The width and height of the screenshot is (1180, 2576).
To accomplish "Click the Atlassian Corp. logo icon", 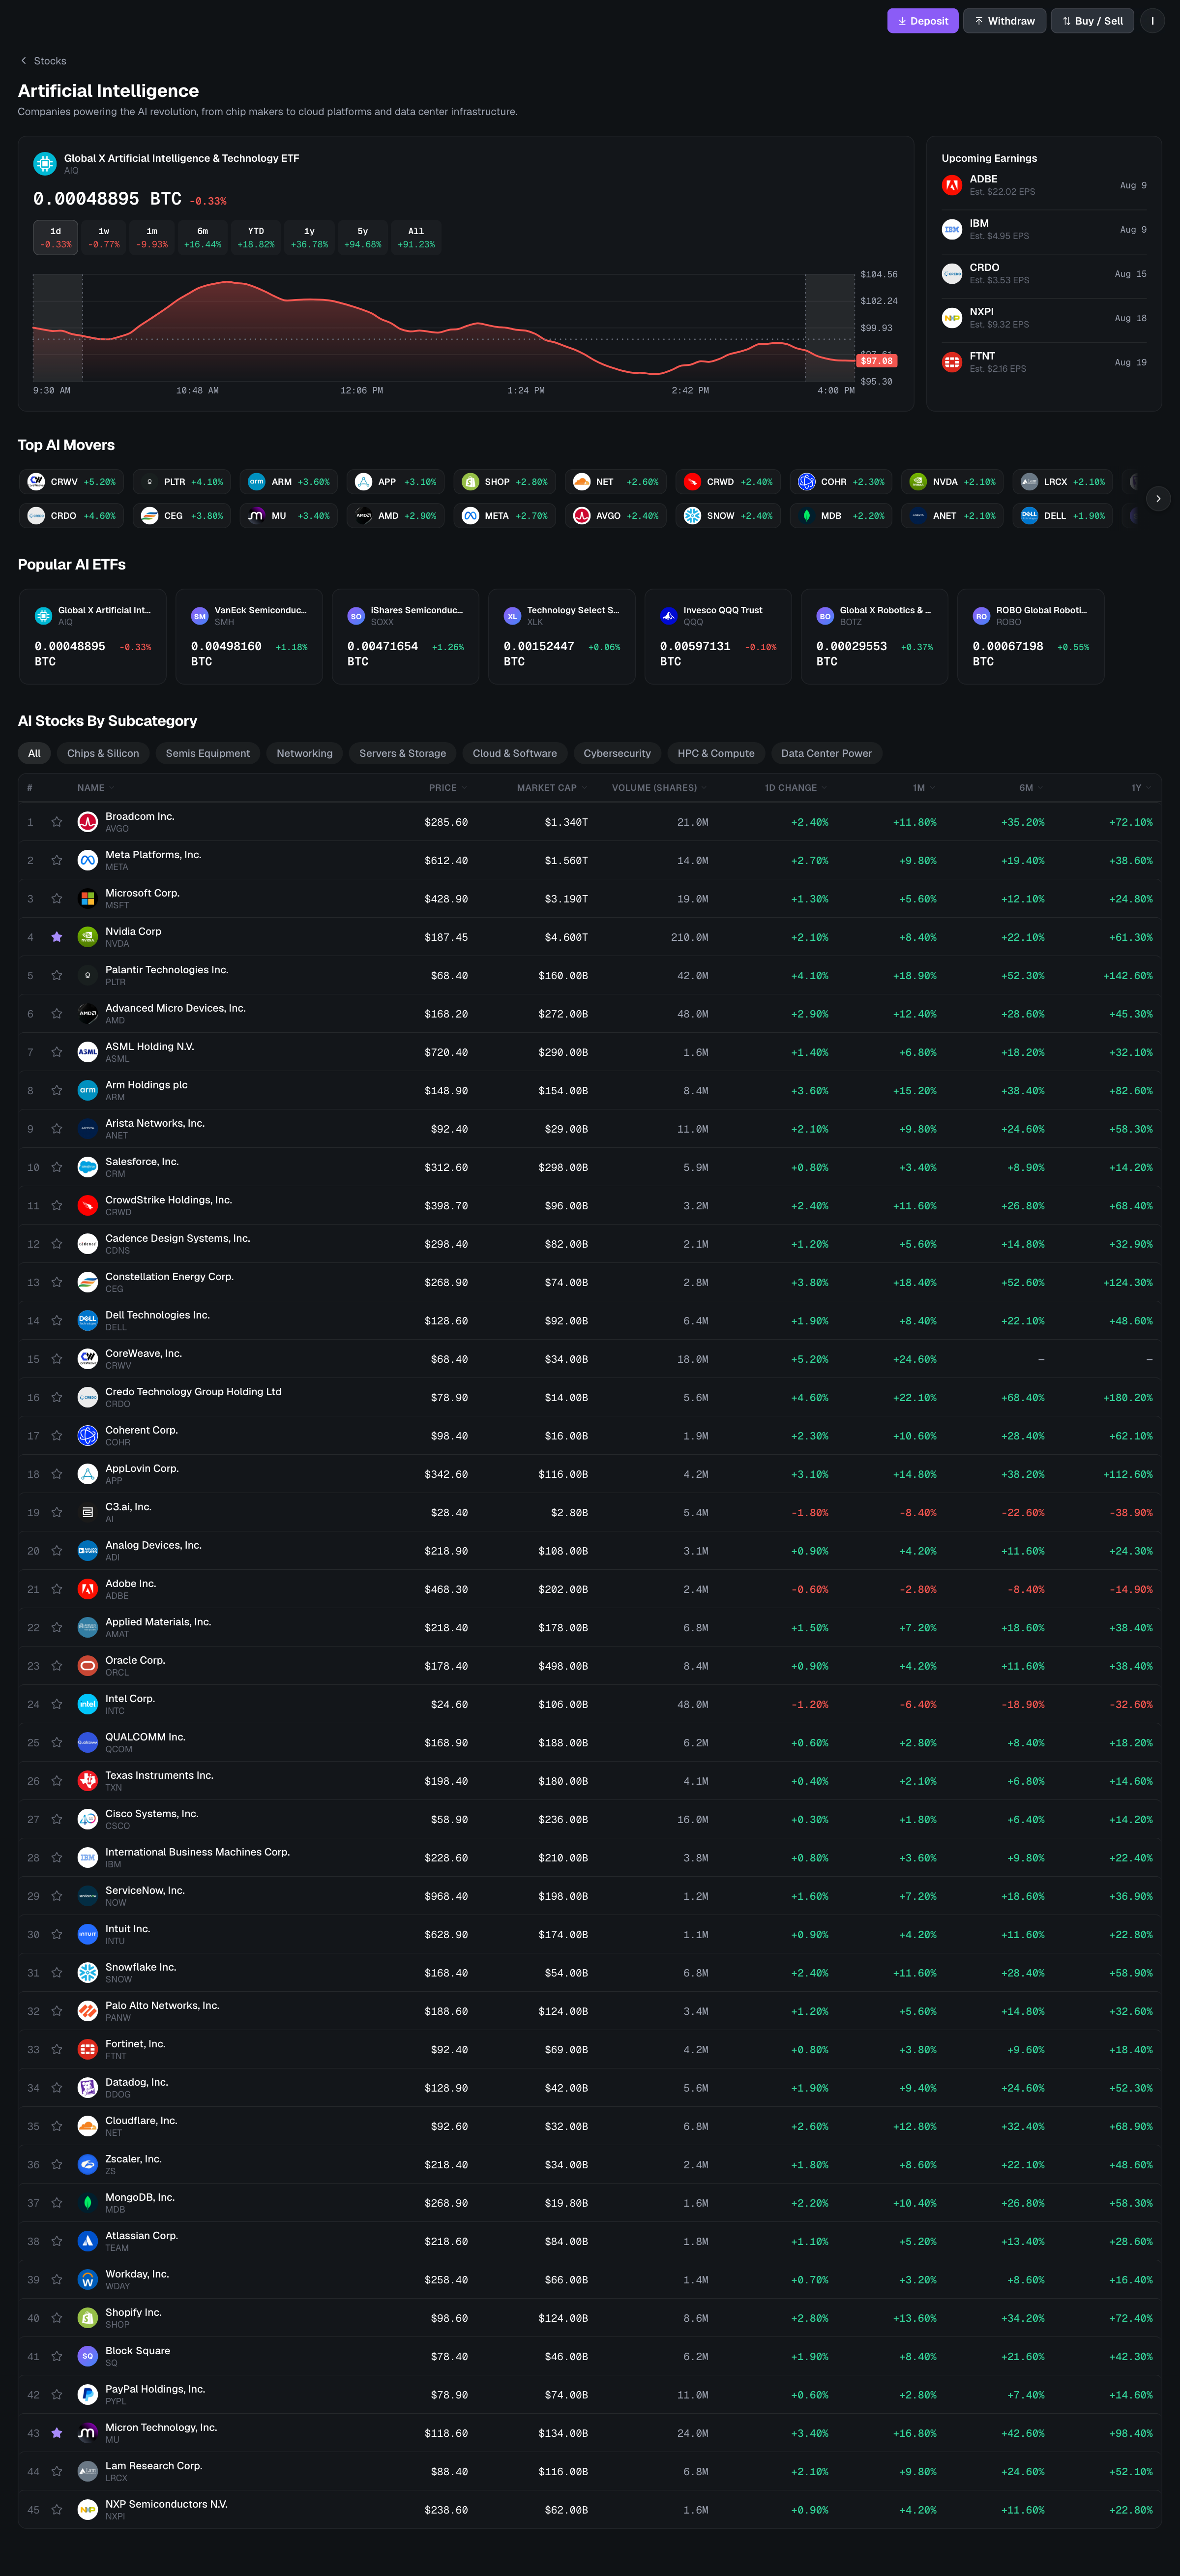I will 87,2241.
